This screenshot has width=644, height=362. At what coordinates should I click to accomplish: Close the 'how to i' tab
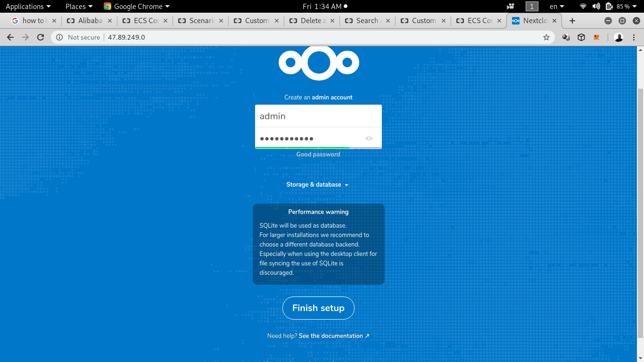click(54, 21)
